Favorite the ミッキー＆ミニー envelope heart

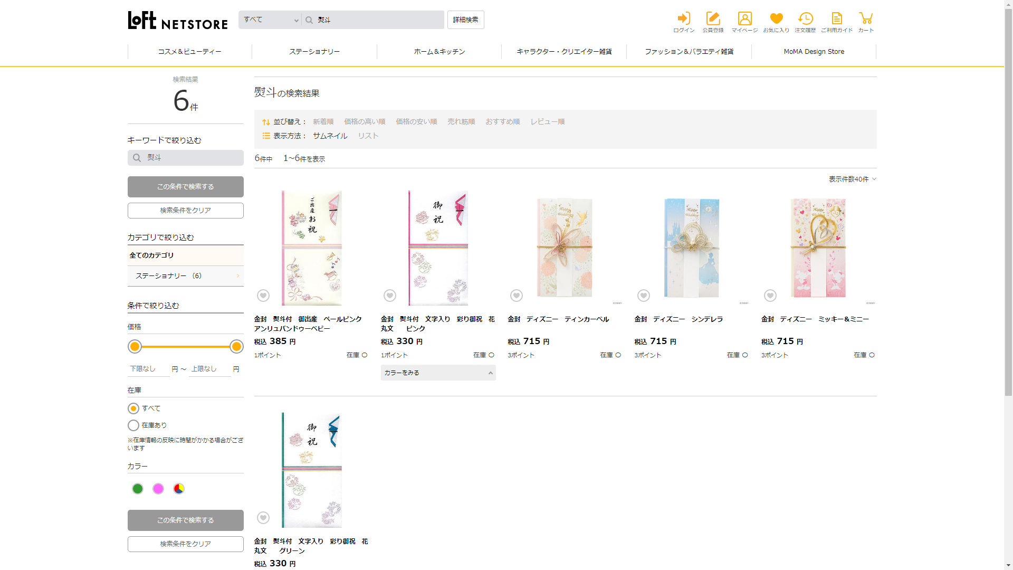coord(770,296)
